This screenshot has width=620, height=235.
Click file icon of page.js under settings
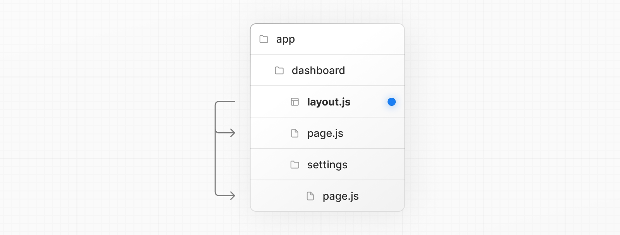coord(310,196)
